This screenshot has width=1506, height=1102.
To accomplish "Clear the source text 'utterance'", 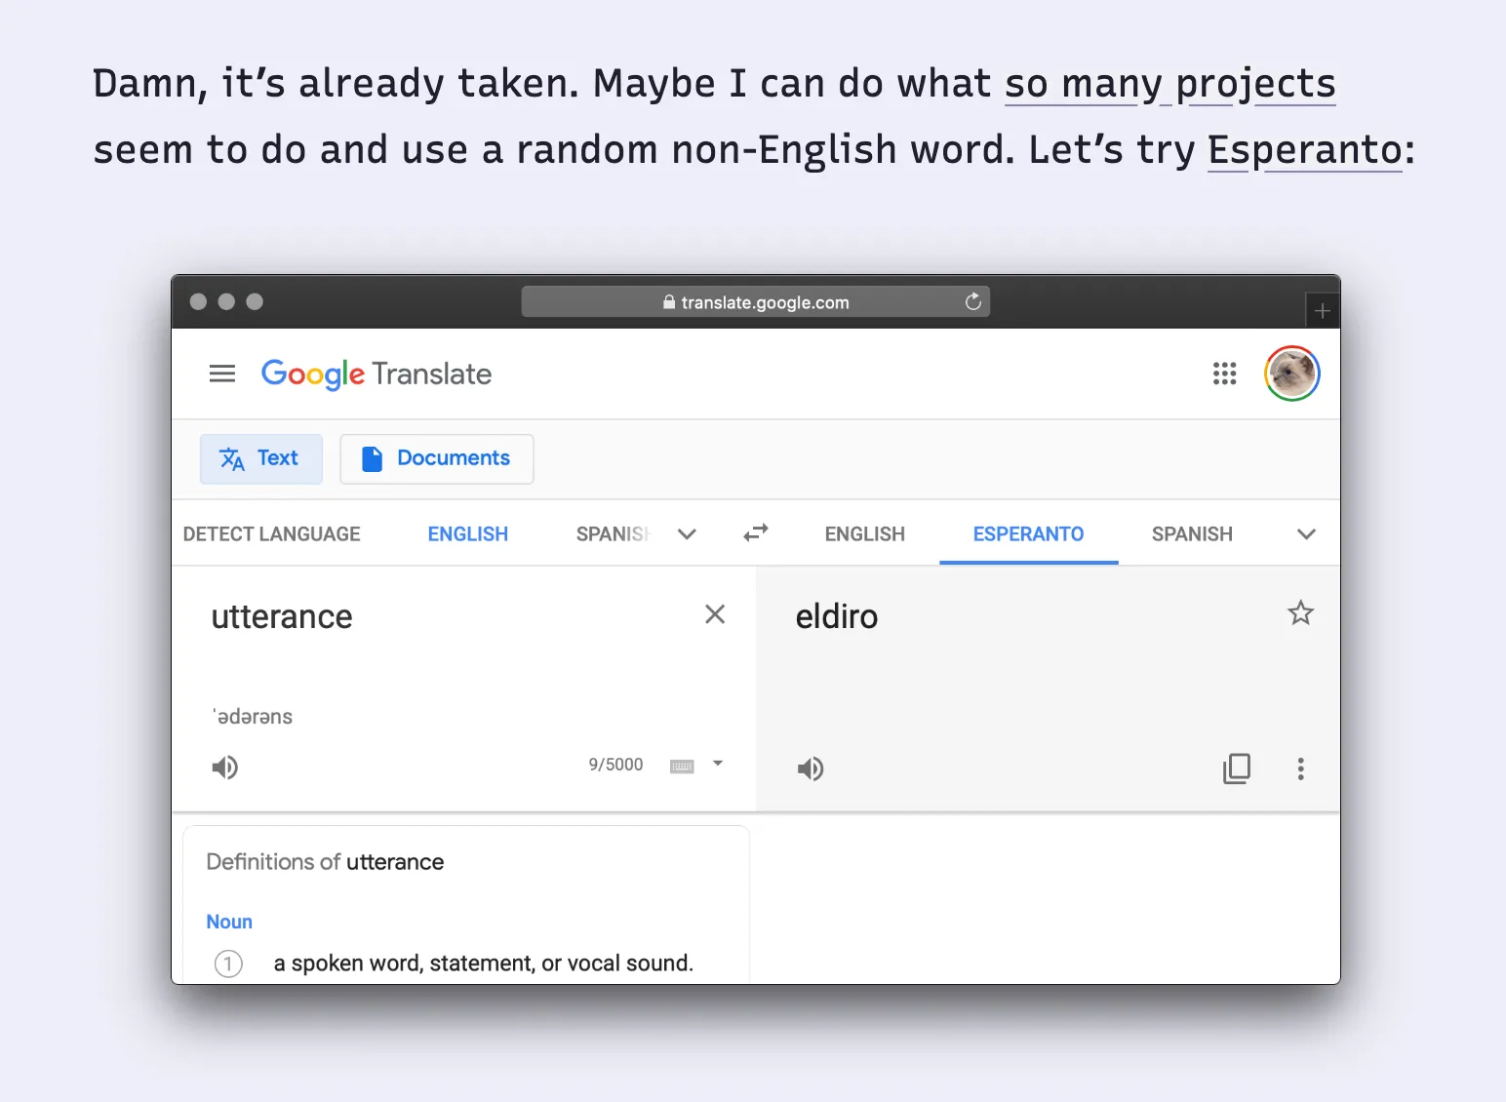I will [x=715, y=614].
